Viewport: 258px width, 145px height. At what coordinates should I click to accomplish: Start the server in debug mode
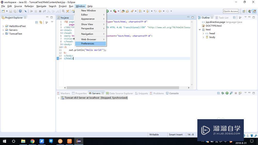coord(223,93)
